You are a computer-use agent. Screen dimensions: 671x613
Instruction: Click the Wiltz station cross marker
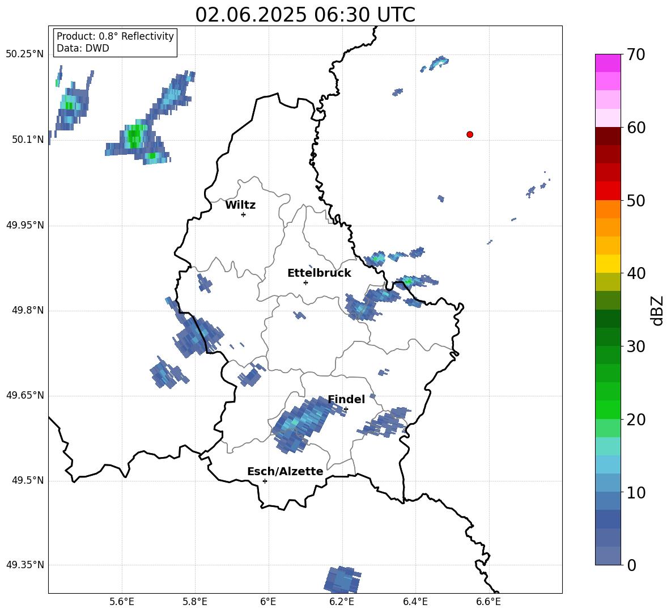click(244, 214)
